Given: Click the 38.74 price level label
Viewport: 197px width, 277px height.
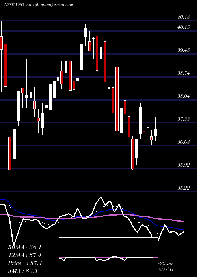Looking at the screenshot, I should (x=184, y=73).
